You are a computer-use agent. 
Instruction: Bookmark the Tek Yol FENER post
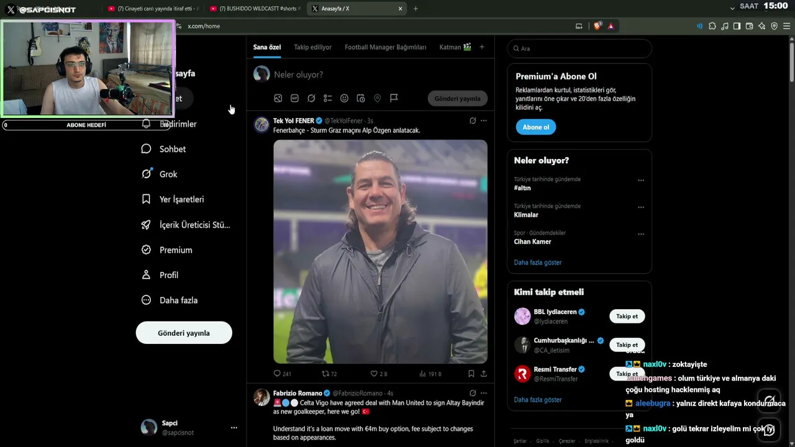click(x=471, y=374)
